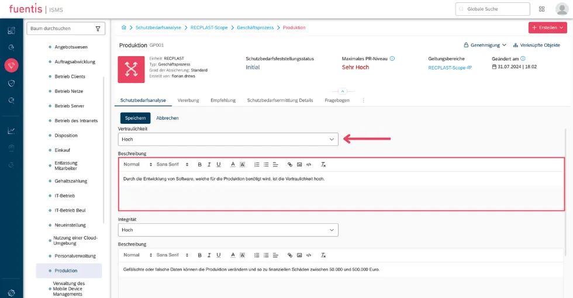The height and width of the screenshot is (298, 573).
Task: Click the filter icon in tree search
Action: [x=98, y=29]
